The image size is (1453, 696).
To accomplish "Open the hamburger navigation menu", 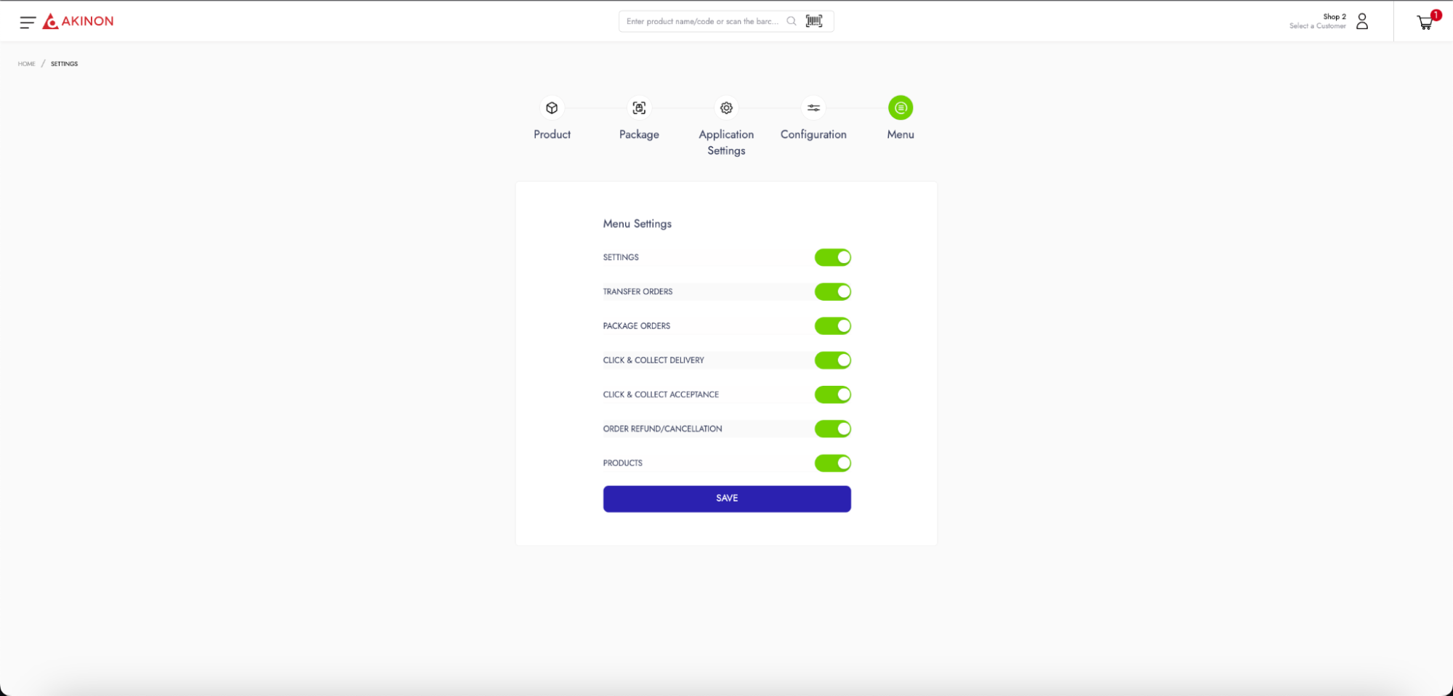I will (27, 22).
